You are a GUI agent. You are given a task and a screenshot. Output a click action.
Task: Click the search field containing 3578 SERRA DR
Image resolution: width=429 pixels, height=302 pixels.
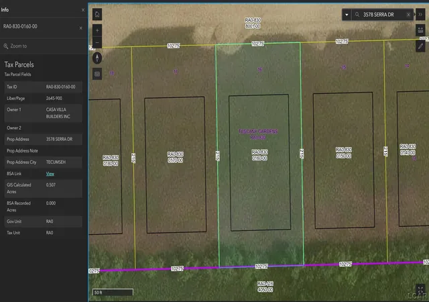pyautogui.click(x=383, y=15)
